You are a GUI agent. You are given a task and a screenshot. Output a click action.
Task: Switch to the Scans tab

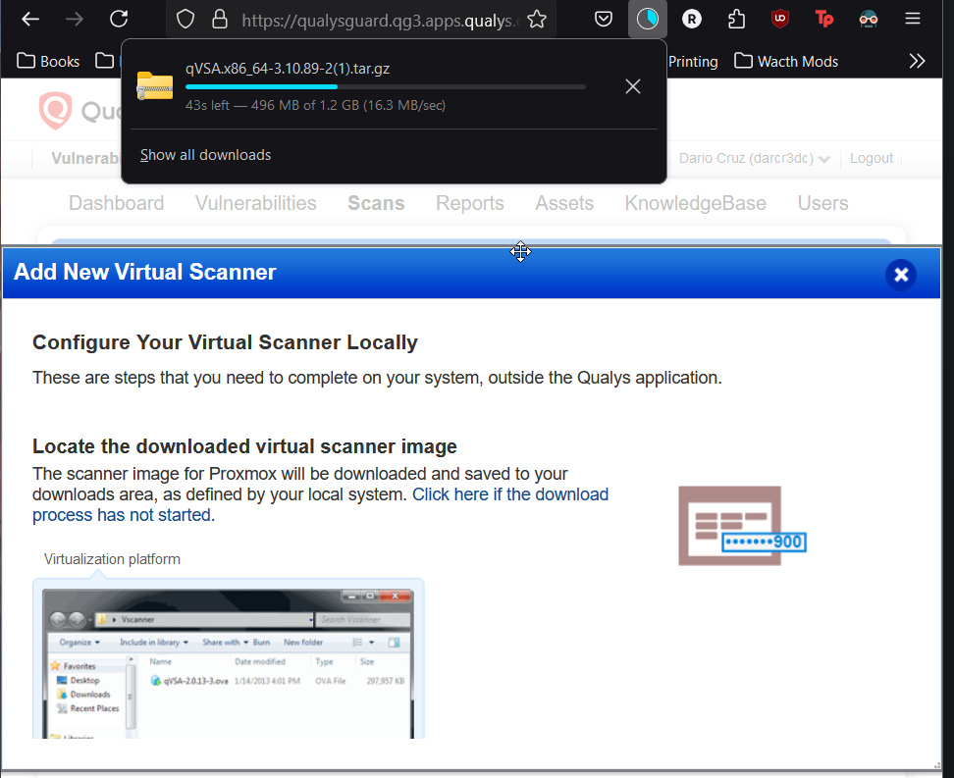click(375, 203)
